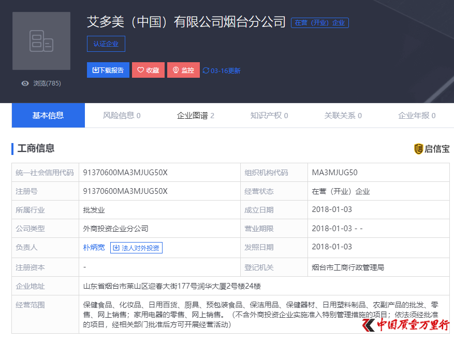Open the 朴炳宽 person link
454x340 pixels.
point(94,248)
